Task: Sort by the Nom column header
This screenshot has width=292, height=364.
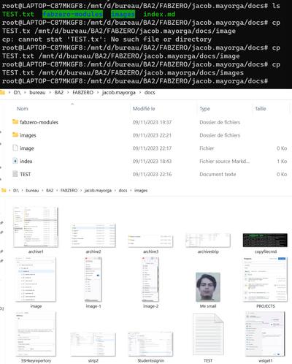Action: pos(23,109)
